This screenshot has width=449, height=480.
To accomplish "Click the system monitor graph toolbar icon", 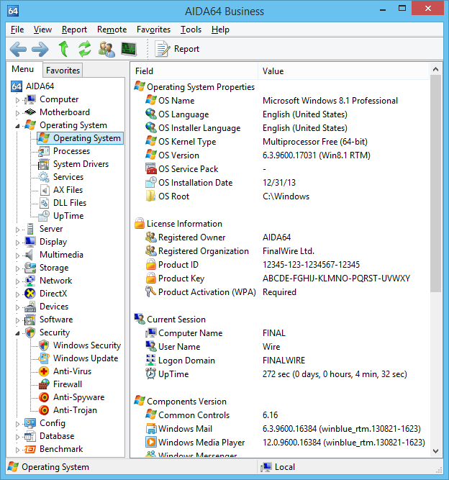I will click(x=129, y=49).
